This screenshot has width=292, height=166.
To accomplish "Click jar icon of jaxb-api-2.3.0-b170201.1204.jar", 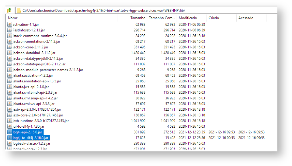I will 10,109.
